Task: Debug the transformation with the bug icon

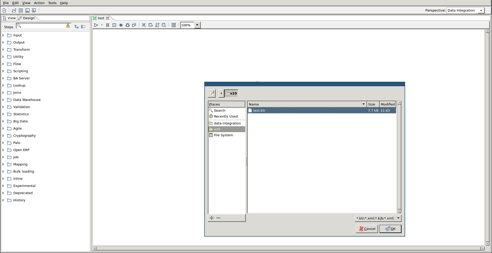Action: (x=128, y=25)
